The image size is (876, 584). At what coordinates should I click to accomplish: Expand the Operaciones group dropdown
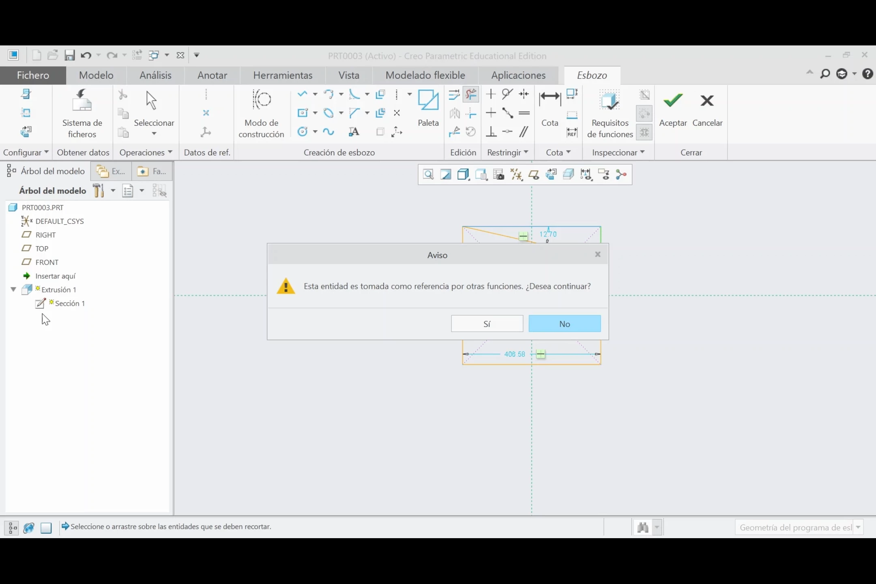146,152
